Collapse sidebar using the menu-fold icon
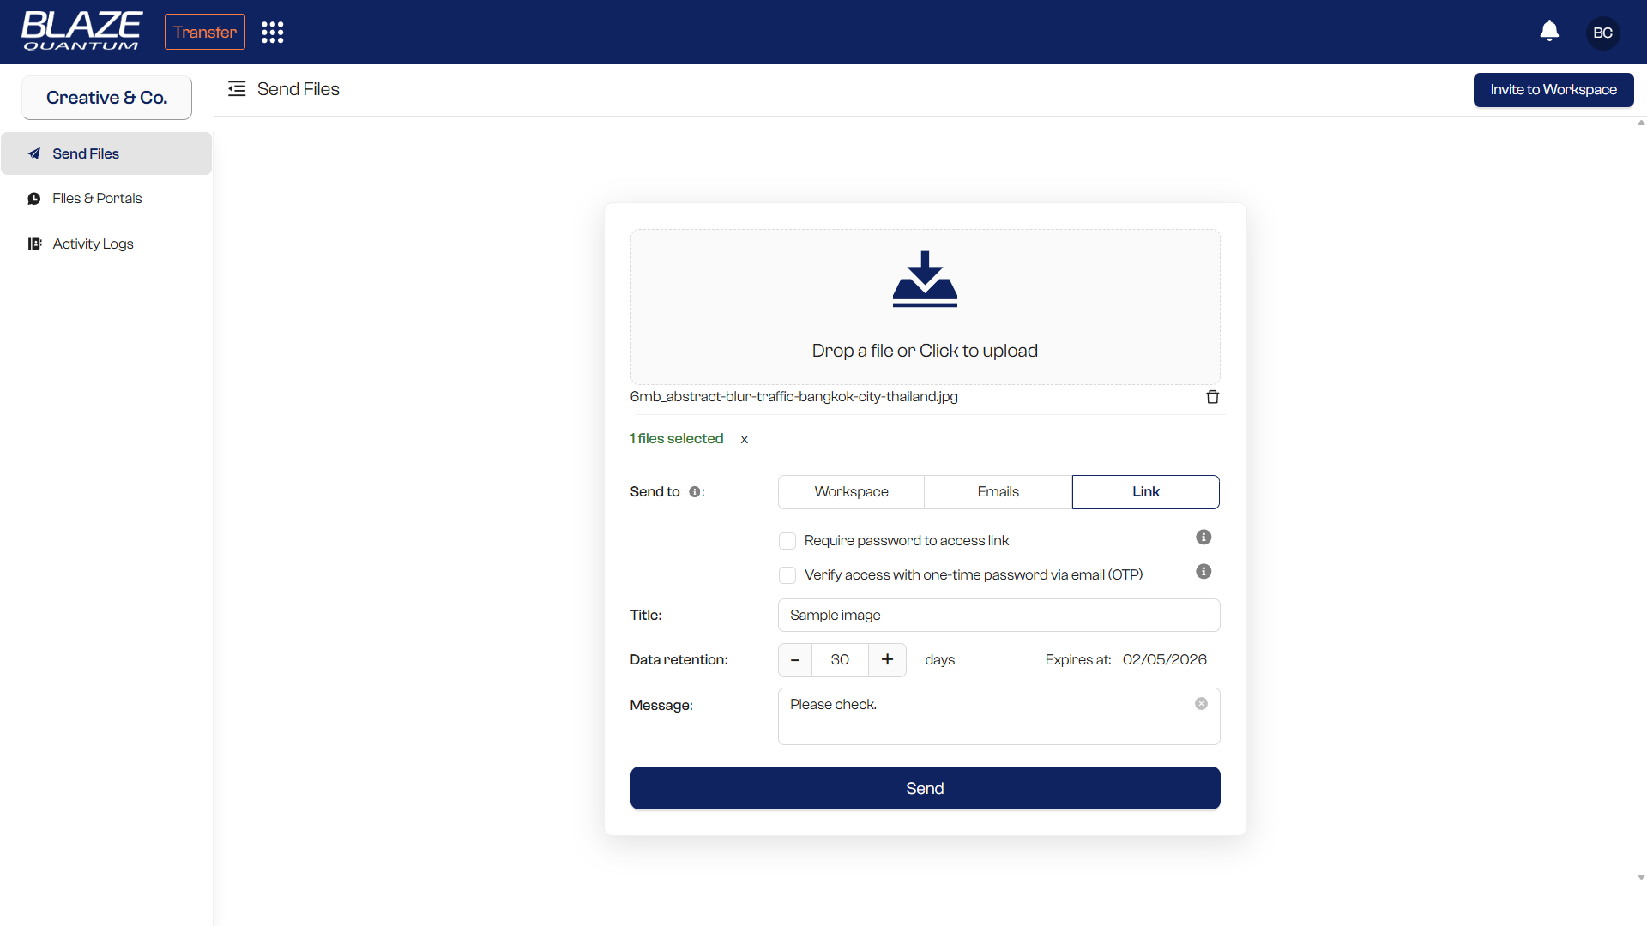1647x926 pixels. click(x=237, y=89)
